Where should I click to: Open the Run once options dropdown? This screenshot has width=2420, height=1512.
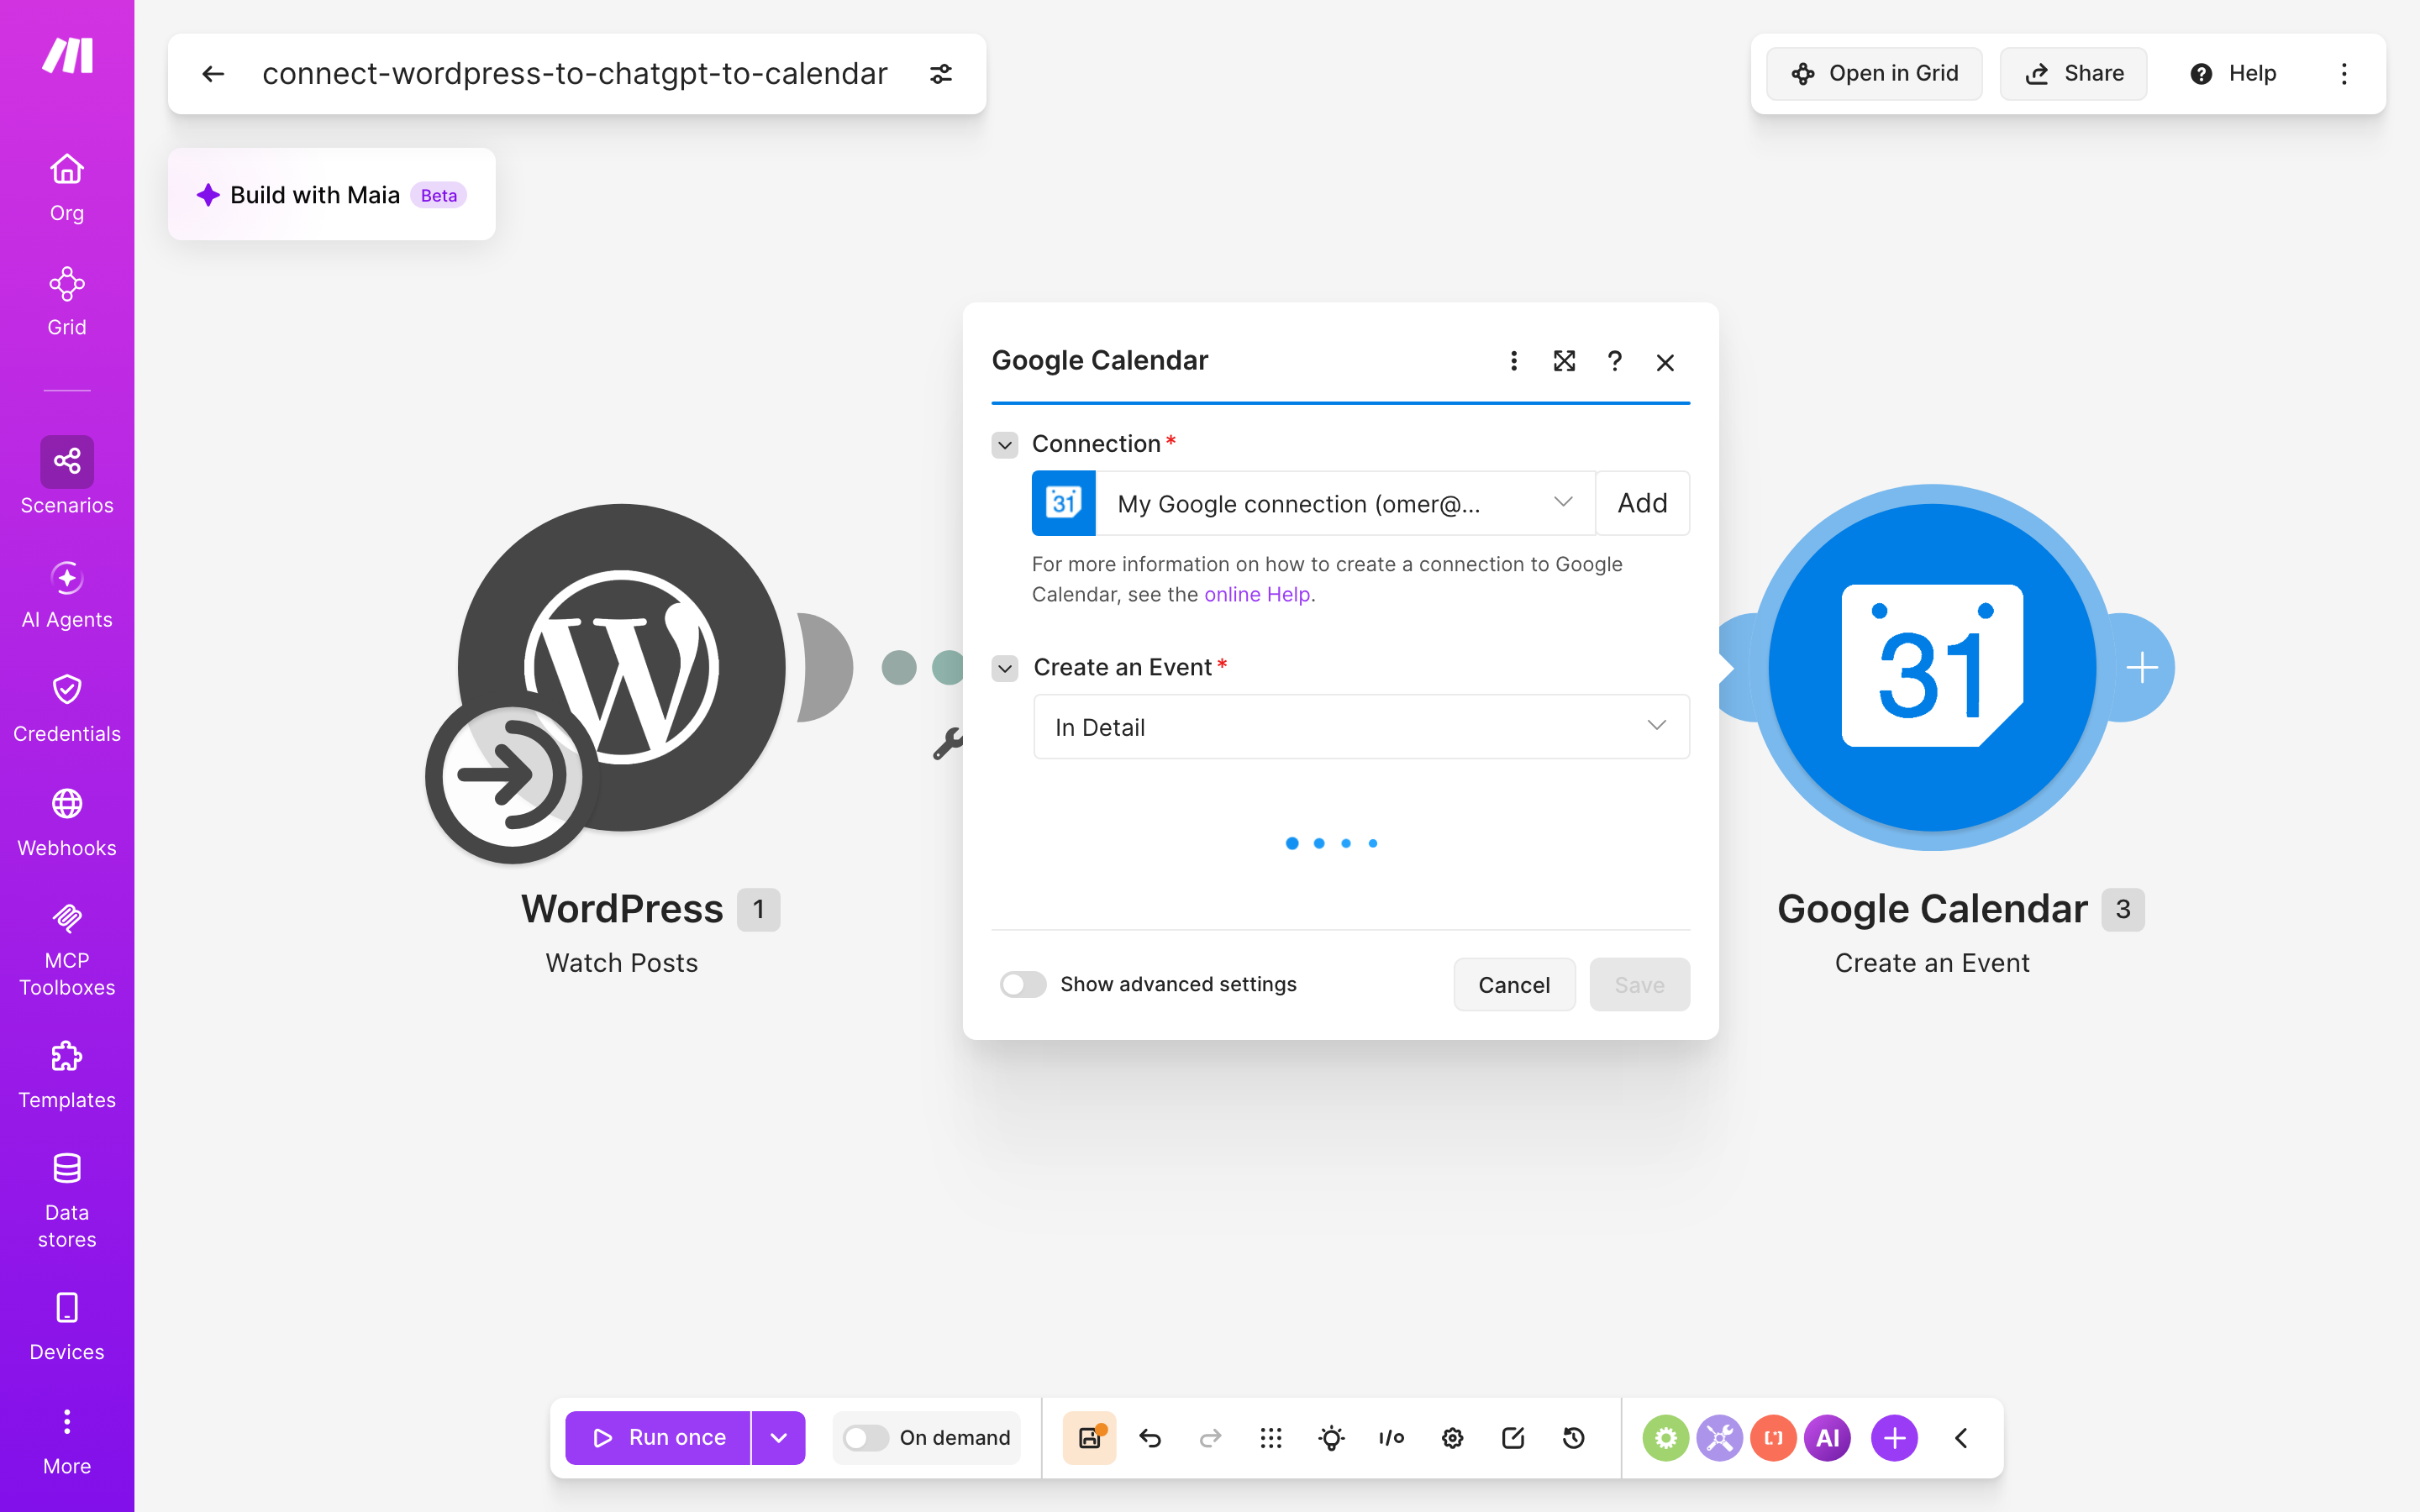pyautogui.click(x=778, y=1438)
